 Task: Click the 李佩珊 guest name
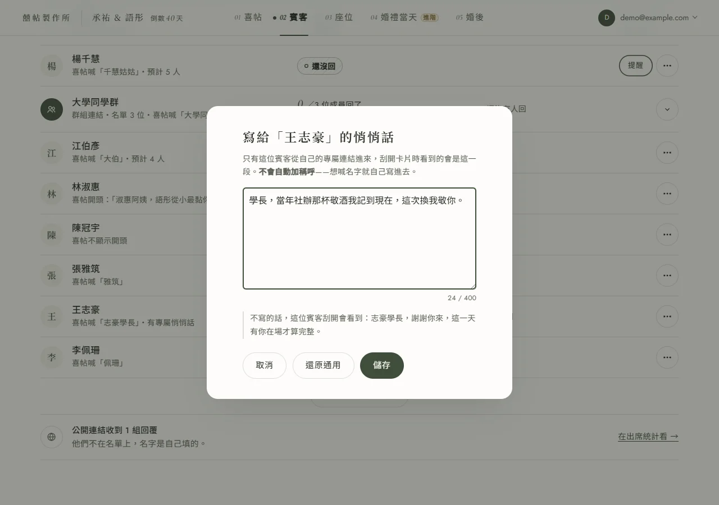[x=86, y=351]
